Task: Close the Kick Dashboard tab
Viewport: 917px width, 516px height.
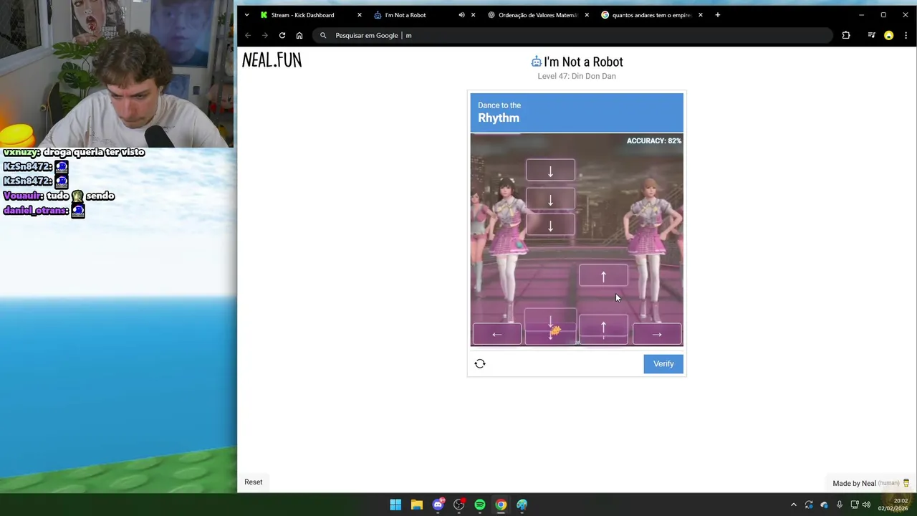Action: [360, 15]
